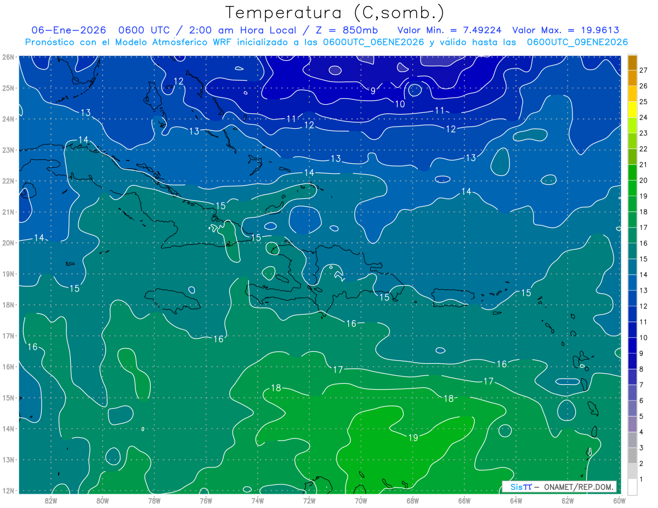Viewport: 658px width, 508px height.
Task: Click color bar label '27'
Action: (x=643, y=70)
